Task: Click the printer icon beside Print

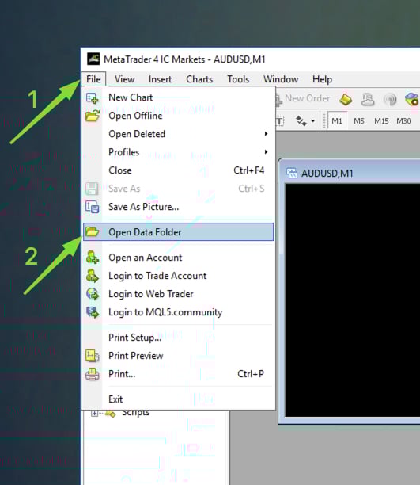Action: 92,374
